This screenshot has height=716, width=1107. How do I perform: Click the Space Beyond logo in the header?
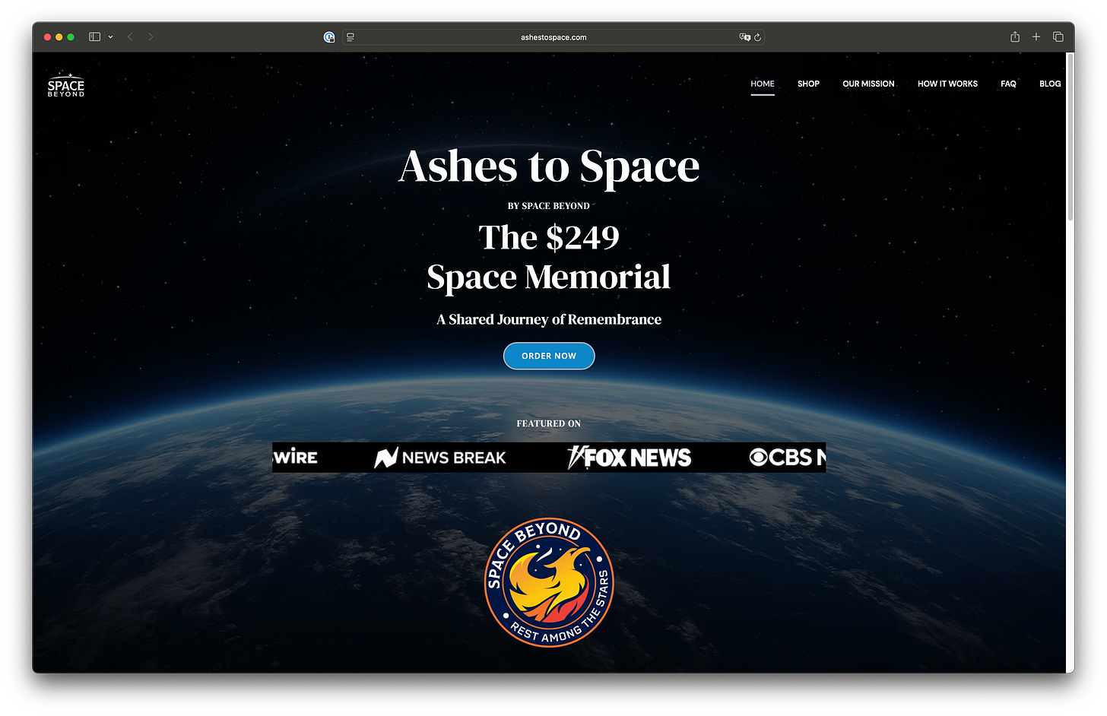[x=66, y=84]
